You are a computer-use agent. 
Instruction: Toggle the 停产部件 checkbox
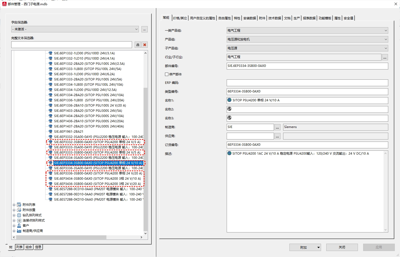[167, 74]
